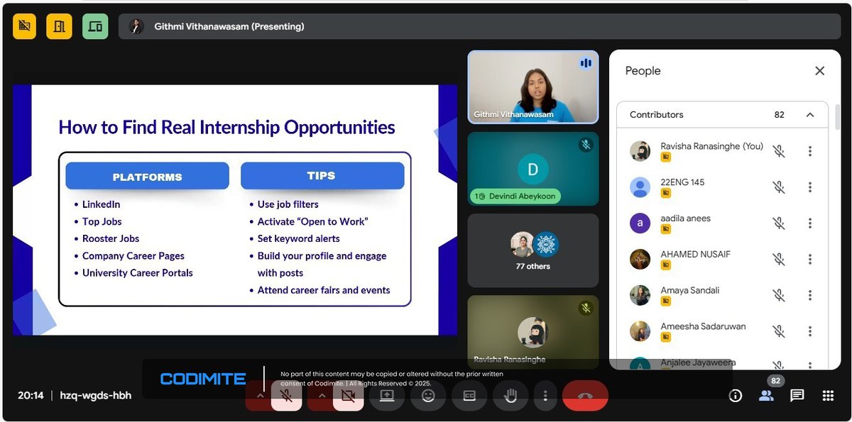Image resolution: width=852 pixels, height=422 pixels.
Task: Click the yellow door icon in top bar
Action: (x=59, y=26)
